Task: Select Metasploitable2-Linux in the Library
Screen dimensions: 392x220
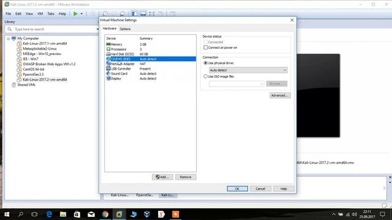Action: 40,49
